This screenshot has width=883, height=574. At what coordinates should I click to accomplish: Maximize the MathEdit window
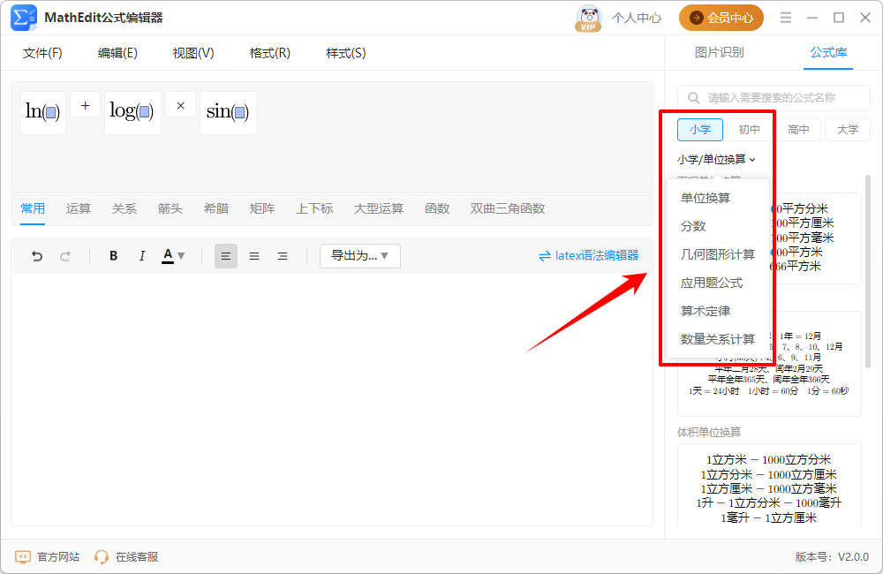pos(839,18)
